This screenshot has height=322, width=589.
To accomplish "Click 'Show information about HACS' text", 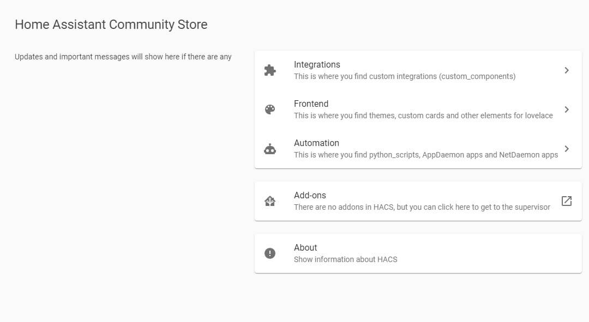I will click(345, 259).
